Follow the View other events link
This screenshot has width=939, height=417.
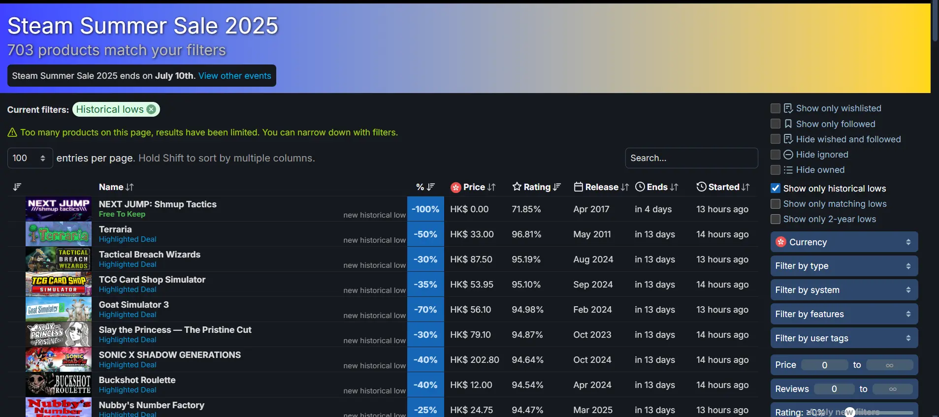point(234,76)
